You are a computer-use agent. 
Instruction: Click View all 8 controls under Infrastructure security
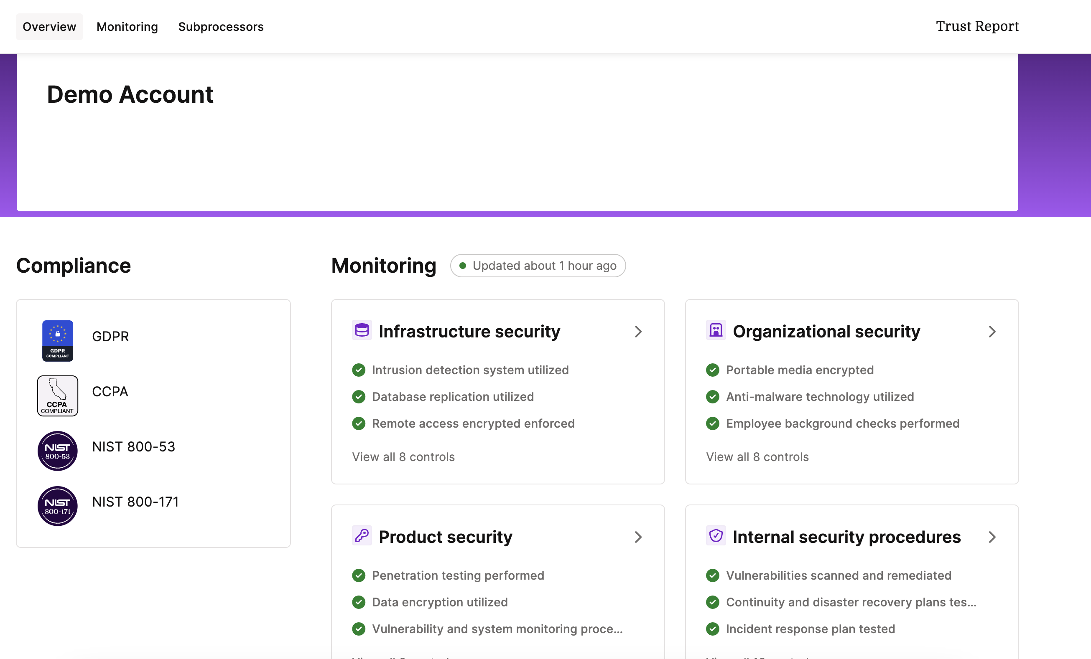(403, 457)
